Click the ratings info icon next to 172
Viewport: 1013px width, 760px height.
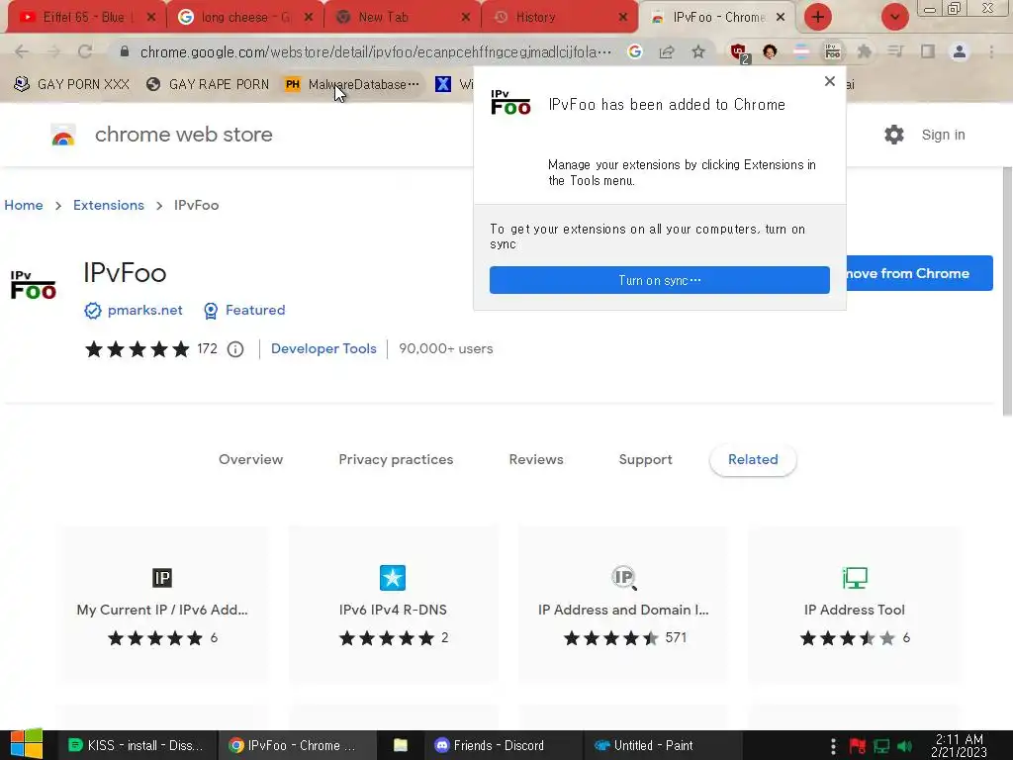point(235,349)
